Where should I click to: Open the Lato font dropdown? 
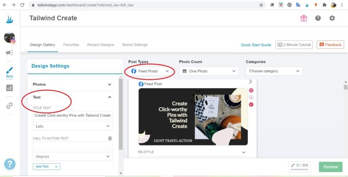[73, 126]
